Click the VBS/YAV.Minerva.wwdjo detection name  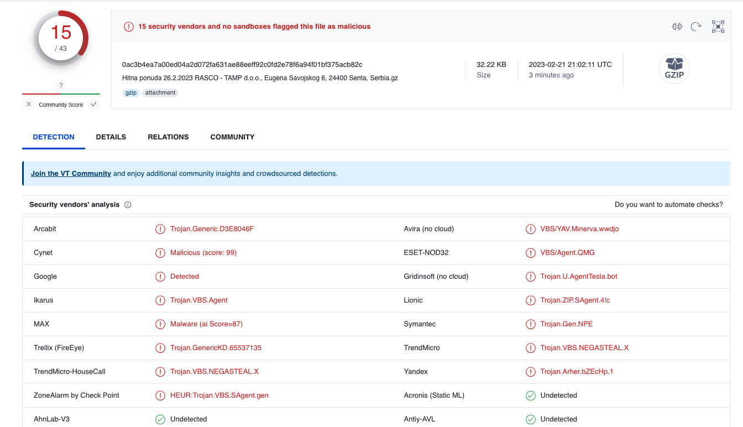pyautogui.click(x=580, y=229)
